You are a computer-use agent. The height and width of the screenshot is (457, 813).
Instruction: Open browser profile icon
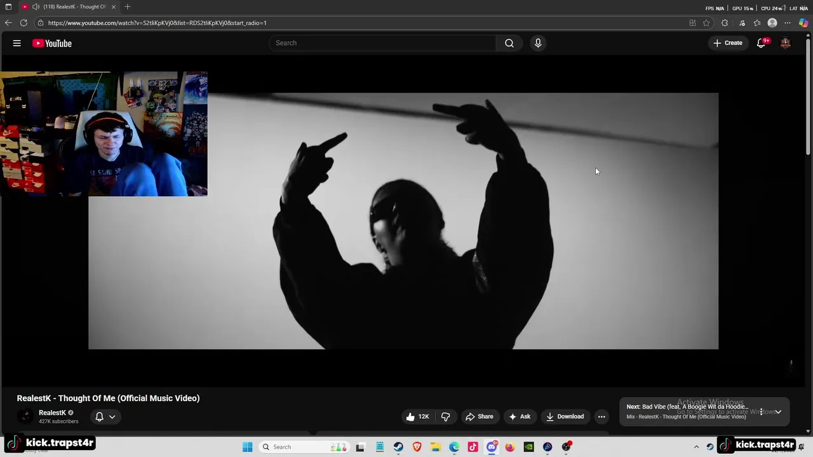point(772,23)
